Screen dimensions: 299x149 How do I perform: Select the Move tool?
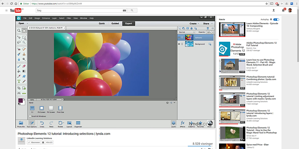point(19,37)
